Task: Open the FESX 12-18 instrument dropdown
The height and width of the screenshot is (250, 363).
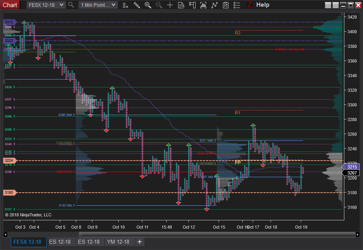Action: (46, 5)
